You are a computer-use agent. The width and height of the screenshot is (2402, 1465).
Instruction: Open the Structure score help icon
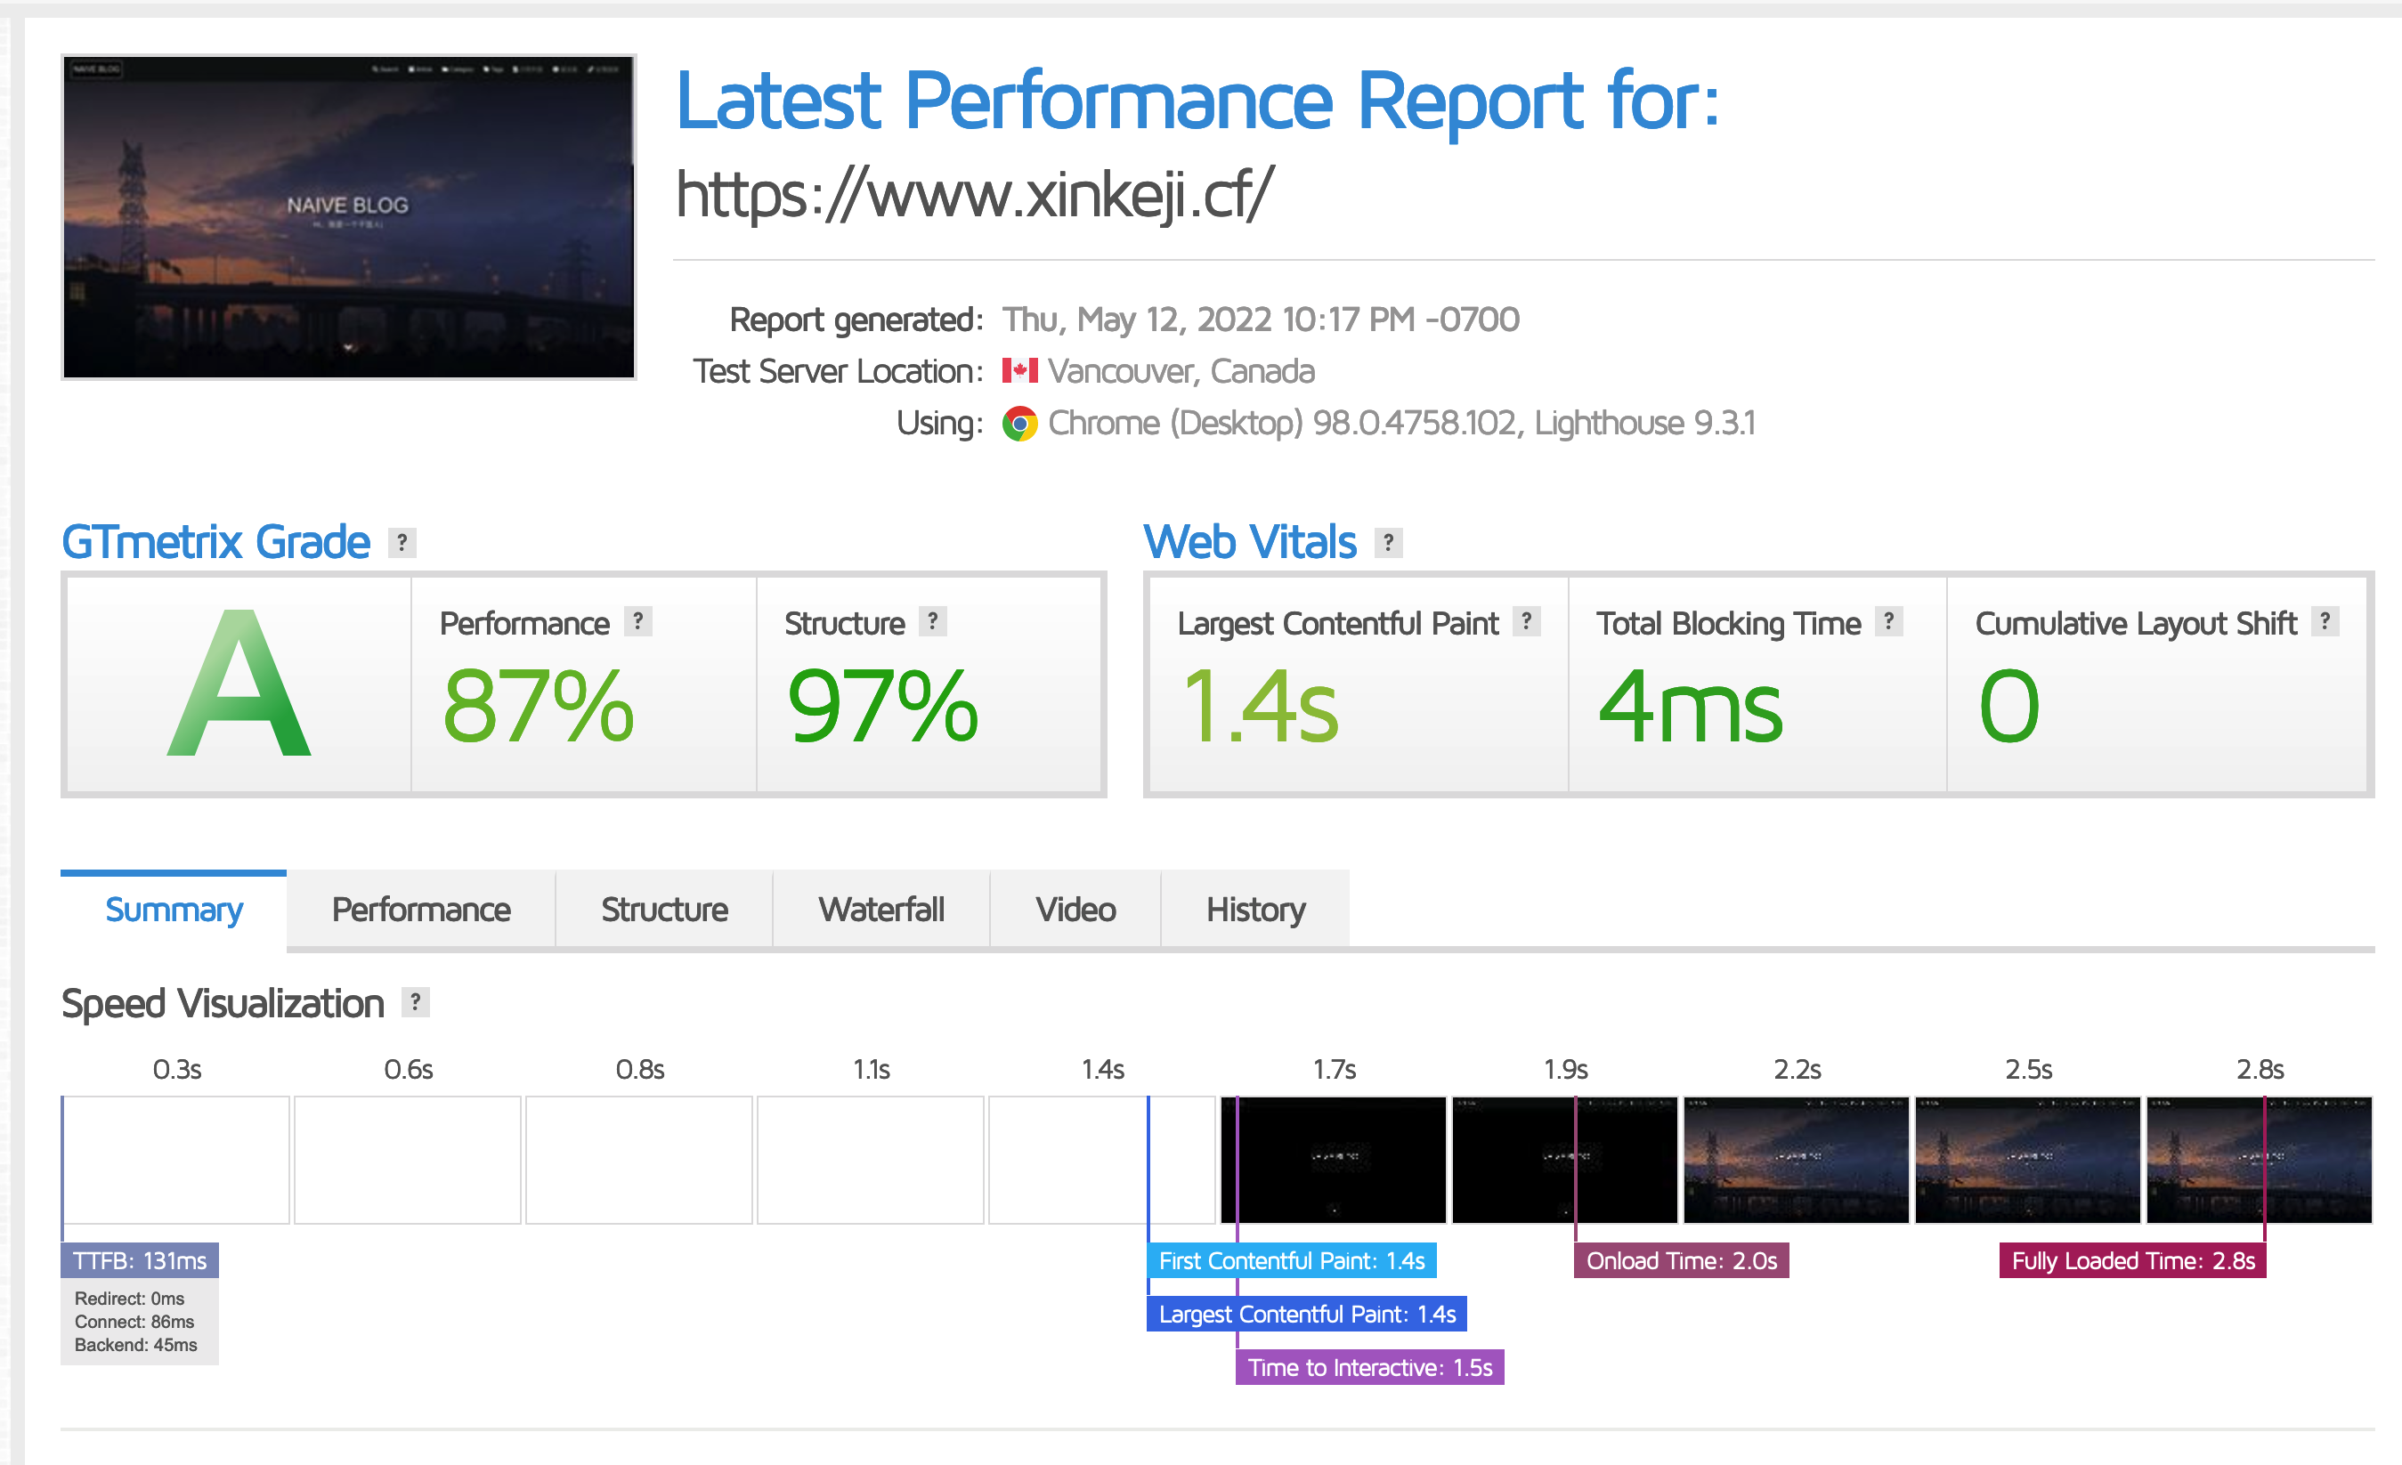933,621
